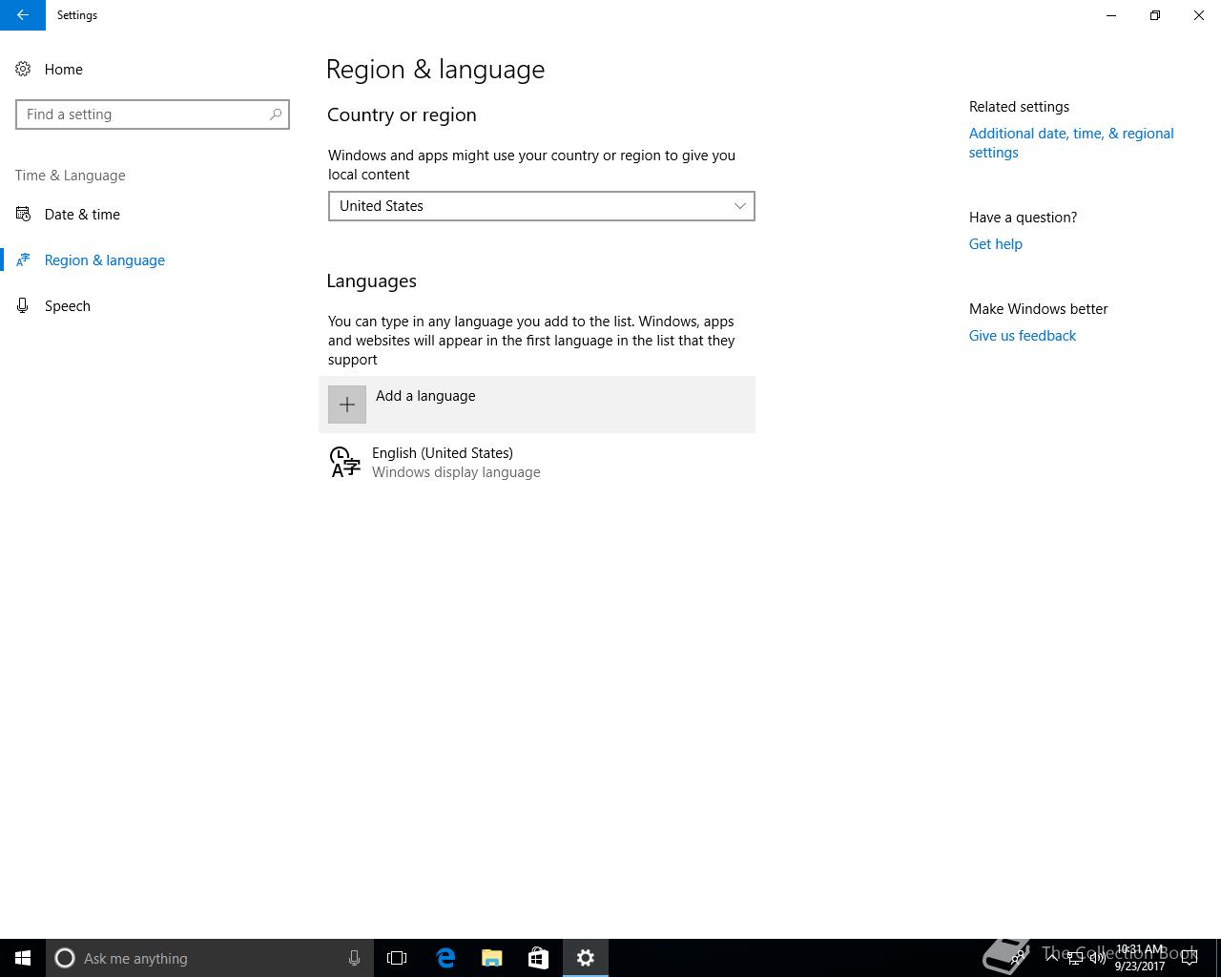
Task: Restore down the Settings window
Action: coord(1155,15)
